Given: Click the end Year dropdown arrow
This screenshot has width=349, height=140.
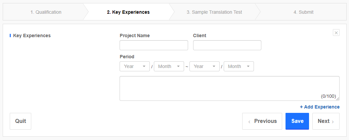Looking at the screenshot, I should click(214, 66).
